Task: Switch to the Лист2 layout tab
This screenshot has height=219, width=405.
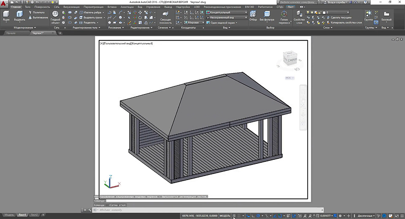Action: (34, 214)
